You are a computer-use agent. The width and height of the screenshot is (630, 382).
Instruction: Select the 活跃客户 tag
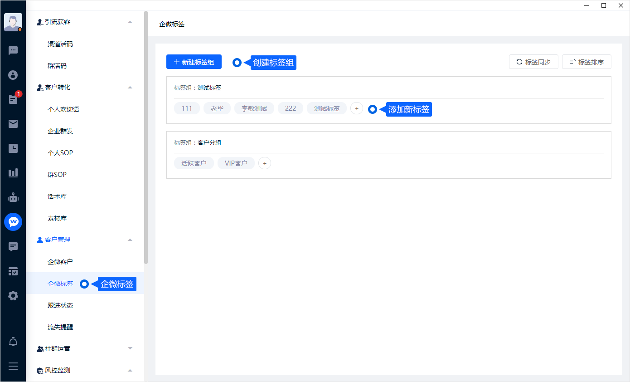point(194,163)
